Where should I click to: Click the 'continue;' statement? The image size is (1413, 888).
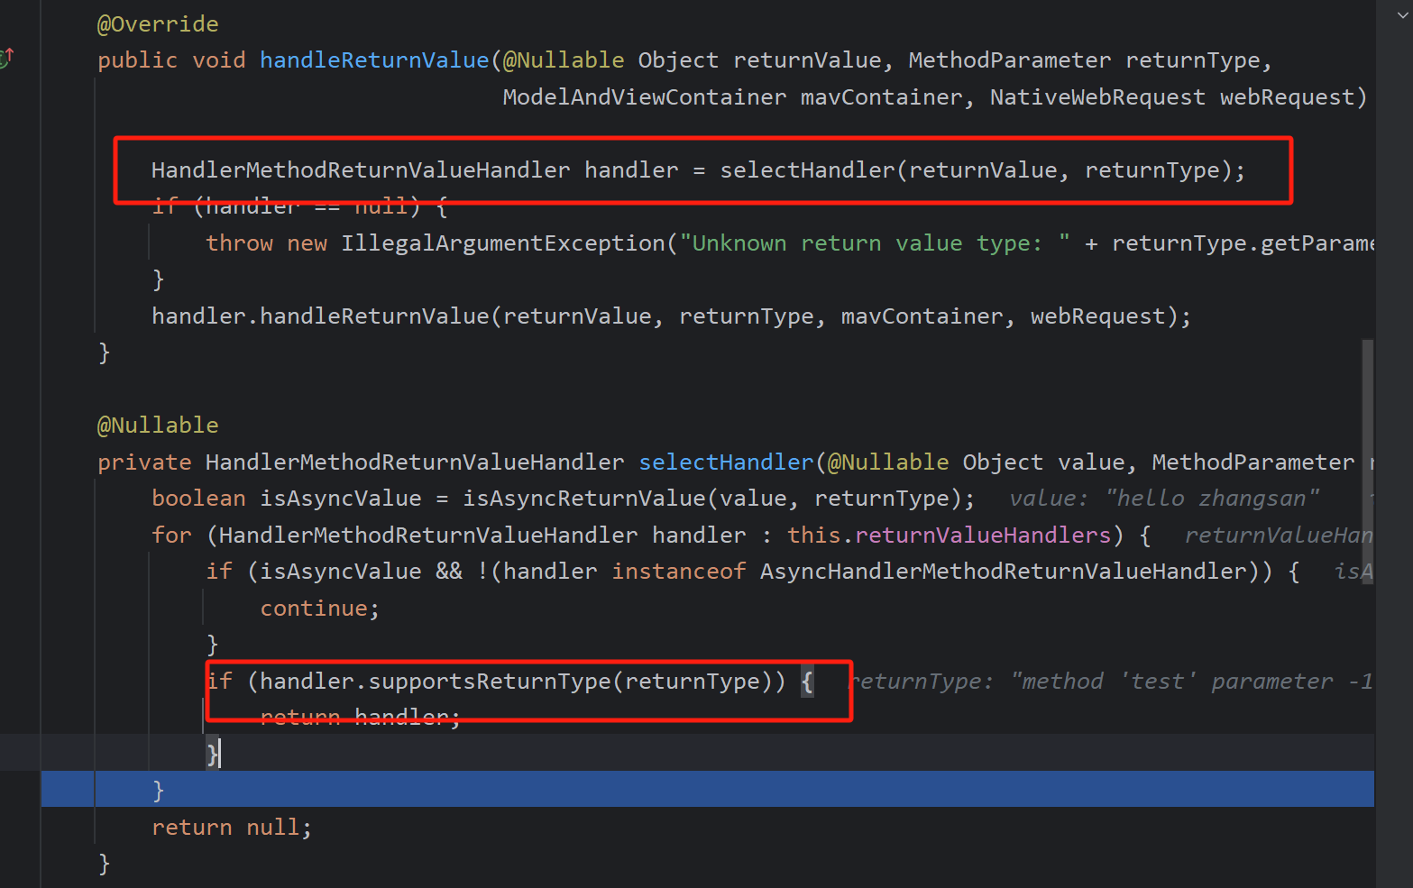pos(320,609)
